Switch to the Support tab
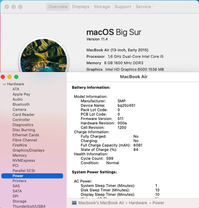Image resolution: width=199 pixels, height=208 pixels. 123,6
